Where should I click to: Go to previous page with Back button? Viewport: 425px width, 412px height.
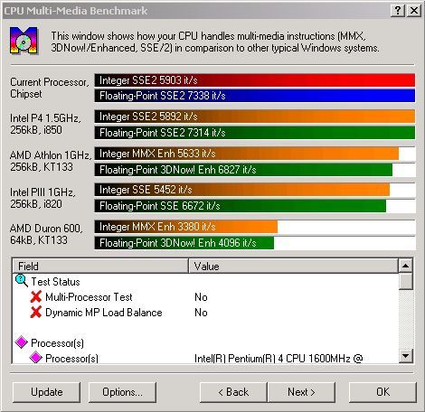click(x=233, y=392)
